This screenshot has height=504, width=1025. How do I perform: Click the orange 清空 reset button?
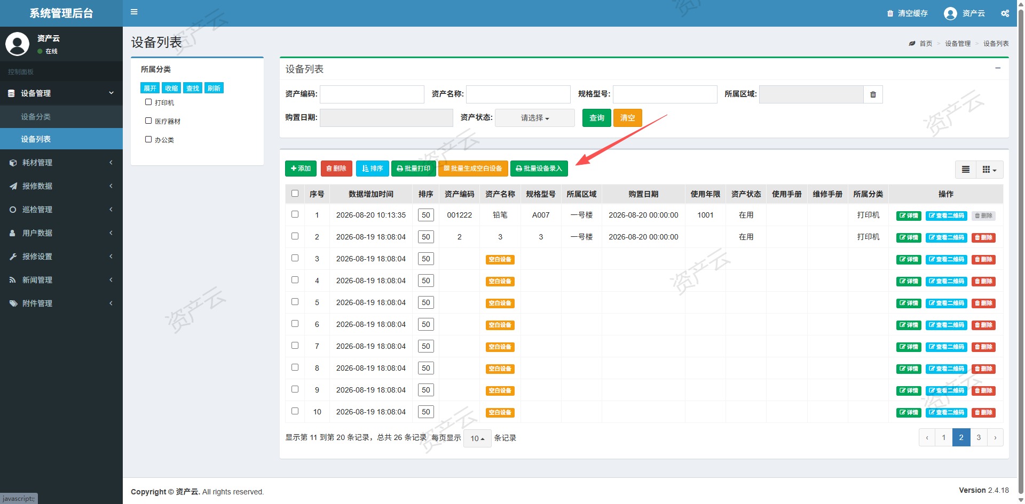[627, 118]
